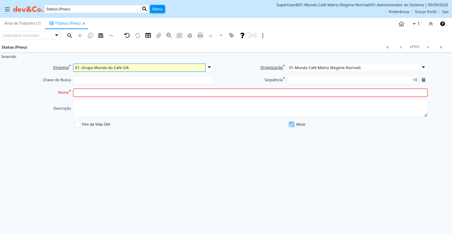This screenshot has height=234, width=452.
Task: Open calculator next to Seqüência field
Action: (423, 80)
